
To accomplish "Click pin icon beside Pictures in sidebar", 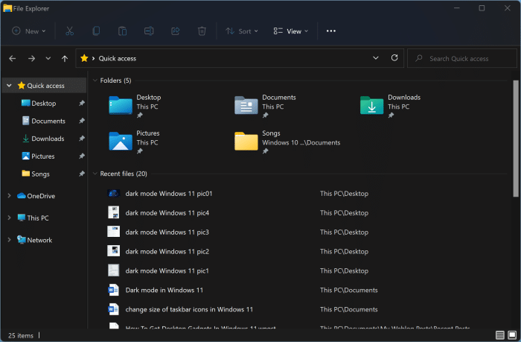I will (82, 156).
